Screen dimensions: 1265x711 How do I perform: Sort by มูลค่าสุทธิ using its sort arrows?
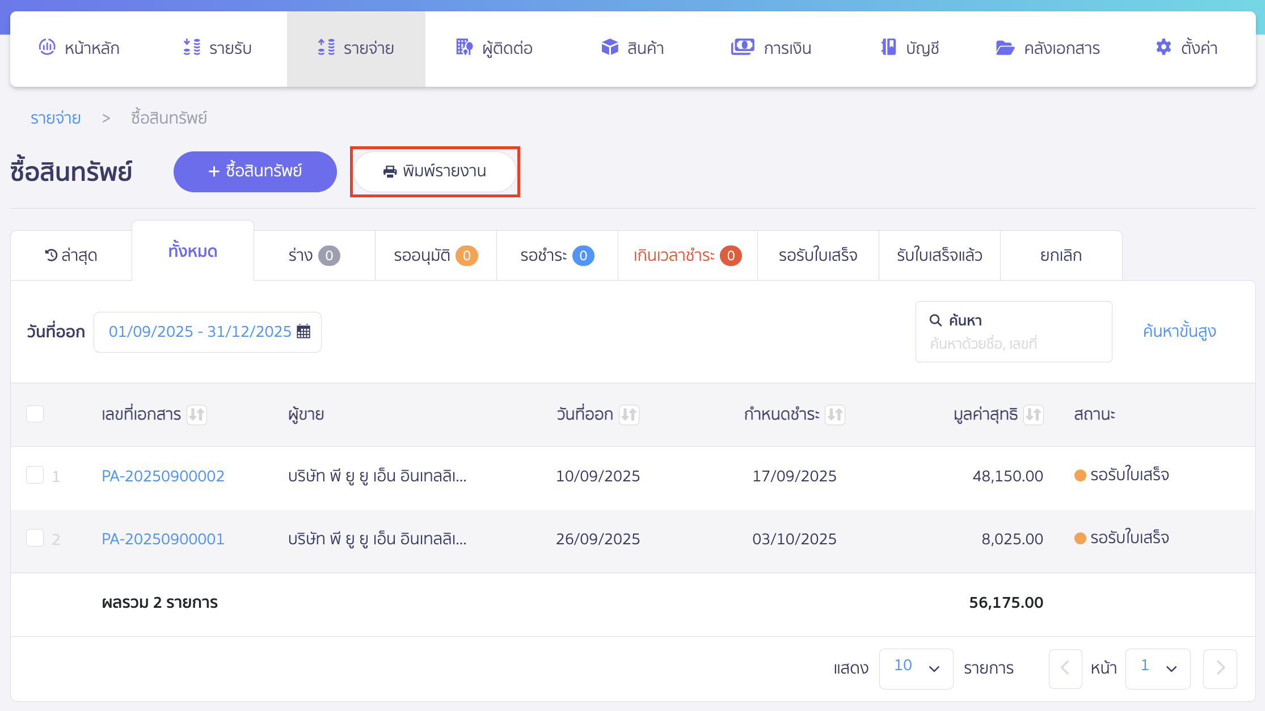(x=1034, y=414)
